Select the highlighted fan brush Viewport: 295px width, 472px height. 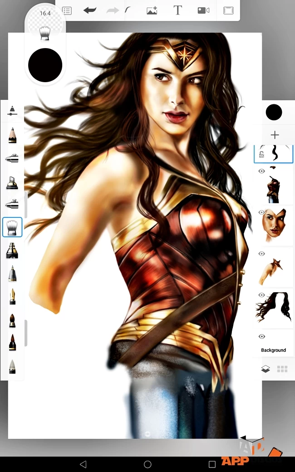(x=12, y=227)
